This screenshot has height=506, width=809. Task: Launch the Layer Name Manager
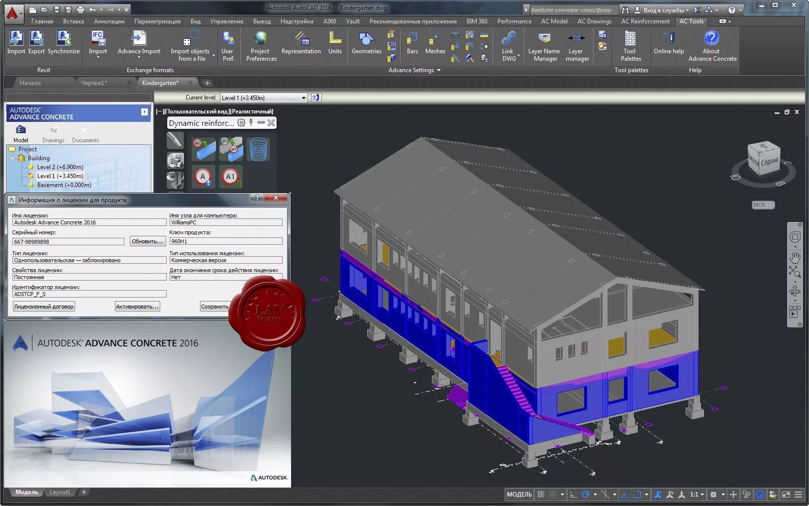point(544,46)
